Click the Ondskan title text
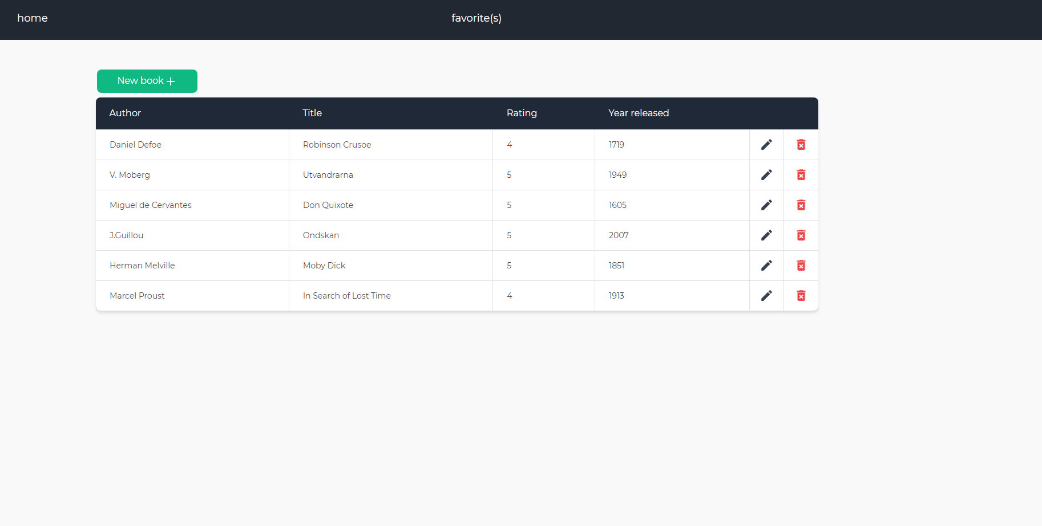 (x=321, y=235)
